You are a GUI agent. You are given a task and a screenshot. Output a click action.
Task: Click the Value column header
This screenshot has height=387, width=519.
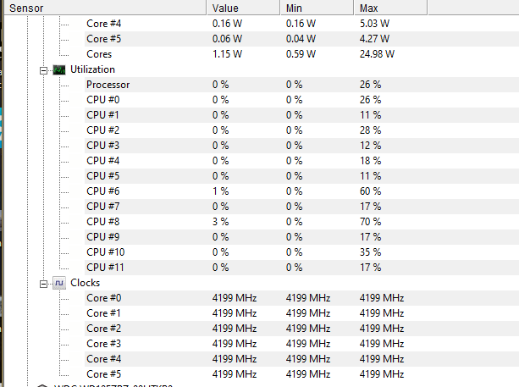tap(244, 8)
